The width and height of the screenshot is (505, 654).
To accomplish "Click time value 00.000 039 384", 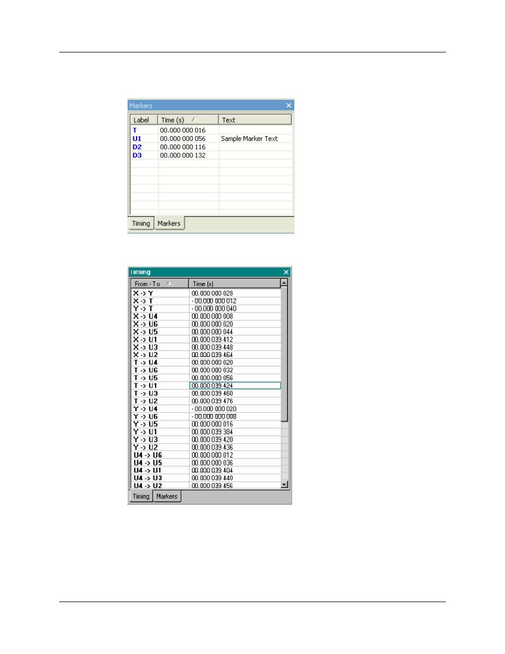I will 212,432.
